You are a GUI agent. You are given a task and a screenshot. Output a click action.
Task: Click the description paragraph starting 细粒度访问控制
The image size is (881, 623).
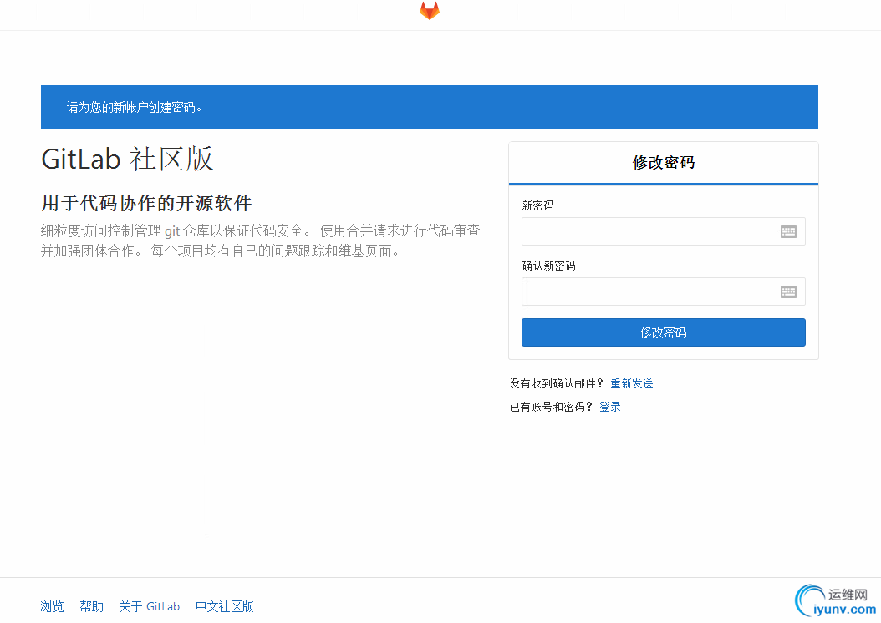pos(260,241)
